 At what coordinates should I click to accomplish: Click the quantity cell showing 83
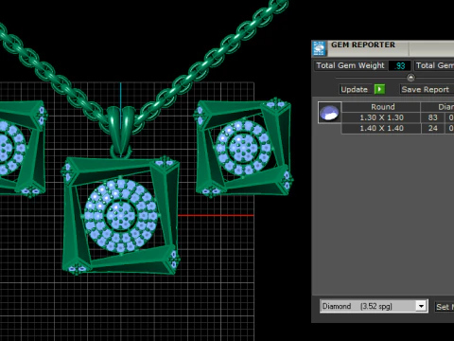pyautogui.click(x=432, y=117)
